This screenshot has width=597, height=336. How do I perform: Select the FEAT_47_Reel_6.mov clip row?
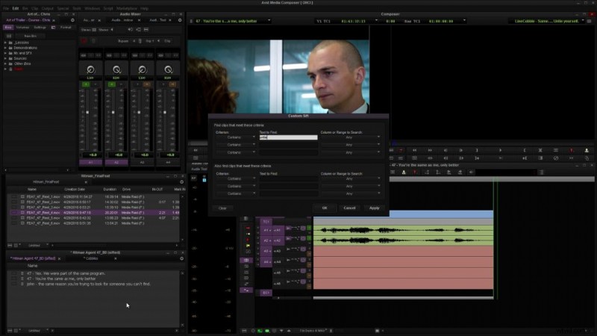(93, 223)
